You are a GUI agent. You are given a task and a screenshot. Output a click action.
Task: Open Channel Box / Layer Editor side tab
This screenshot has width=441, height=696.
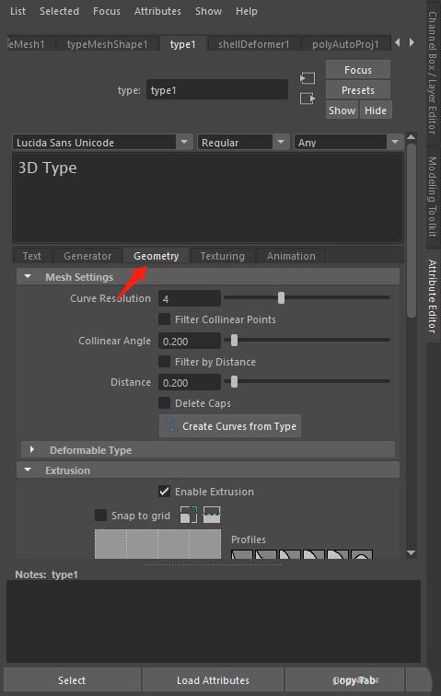pos(433,73)
